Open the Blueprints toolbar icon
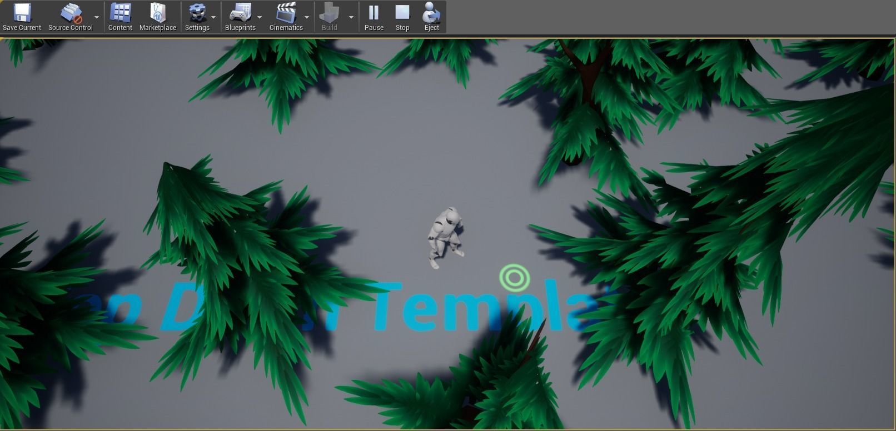Viewport: 896px width, 431px height. (240, 17)
